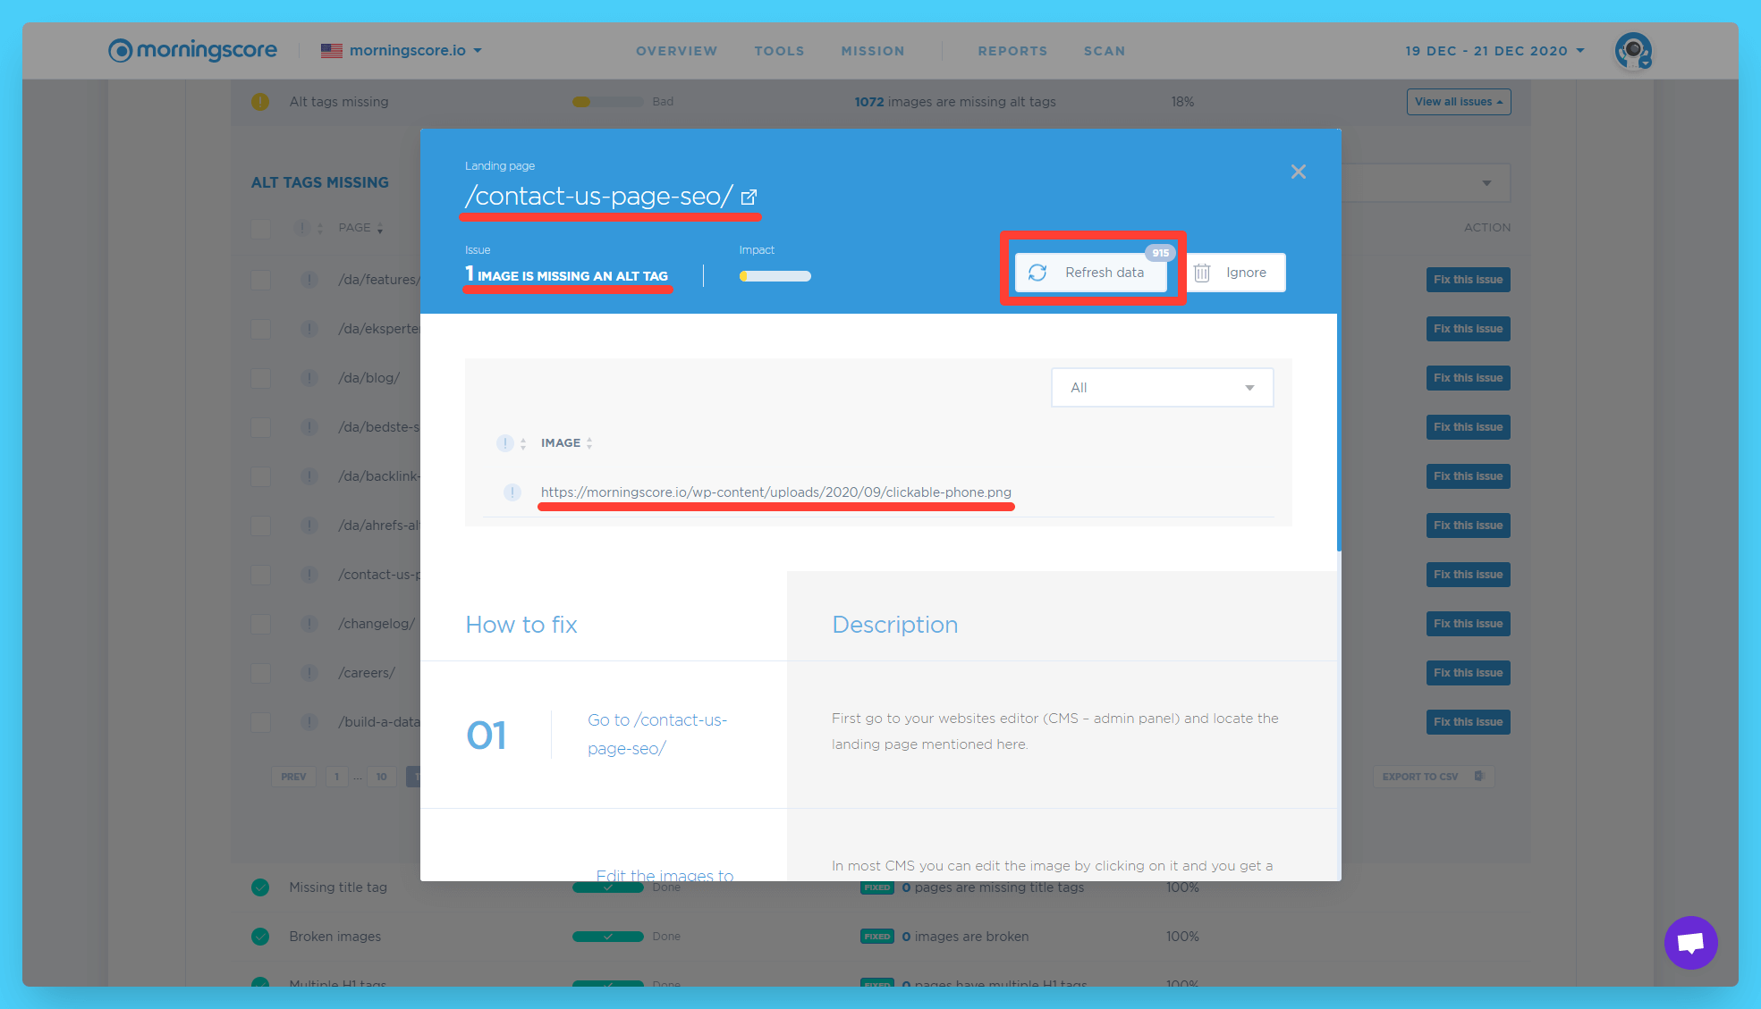Click the /contact-us-page-seo/ landing page title
This screenshot has width=1761, height=1009.
click(598, 197)
